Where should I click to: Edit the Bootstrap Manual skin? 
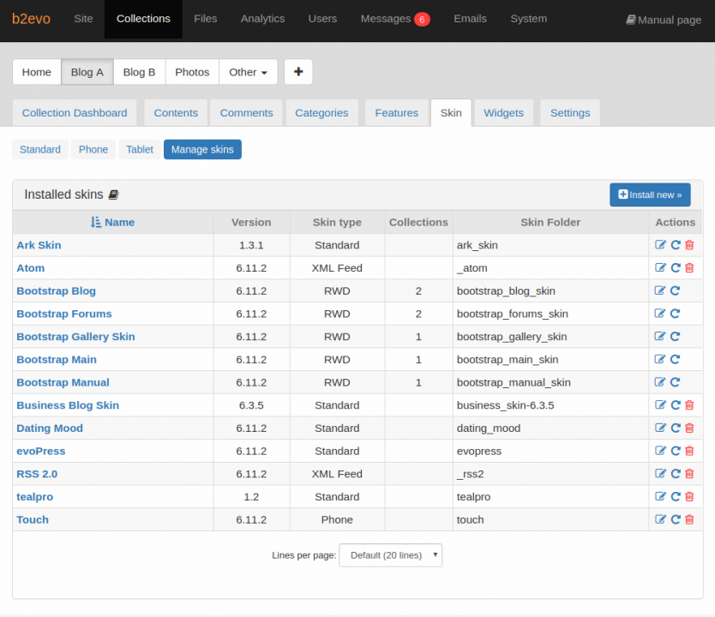click(660, 382)
